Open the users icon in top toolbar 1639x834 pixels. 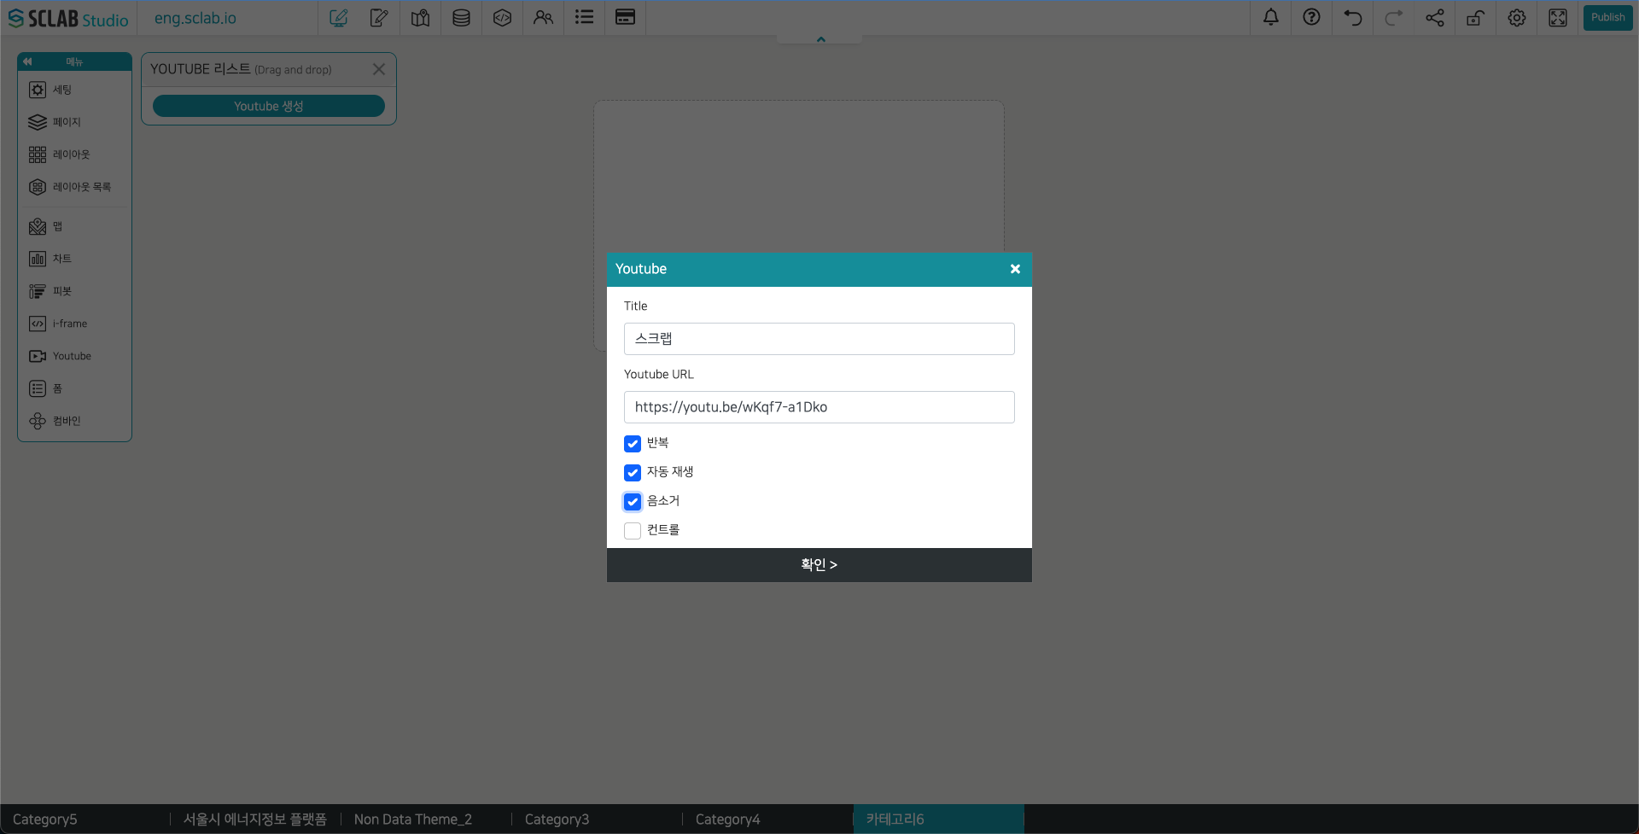[543, 18]
